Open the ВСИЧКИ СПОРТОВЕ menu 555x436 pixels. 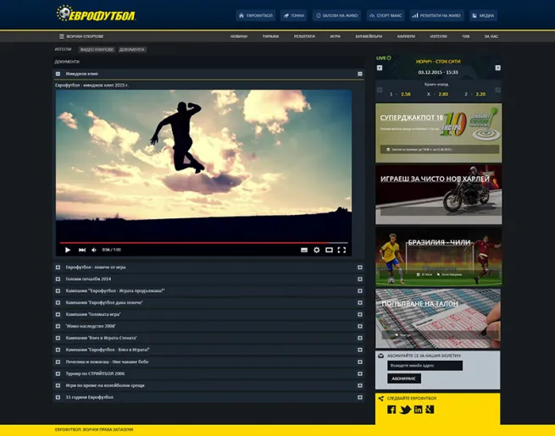(81, 36)
